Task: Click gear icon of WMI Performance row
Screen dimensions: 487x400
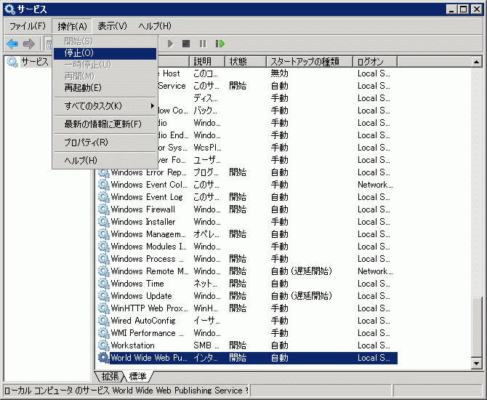Action: 103,333
